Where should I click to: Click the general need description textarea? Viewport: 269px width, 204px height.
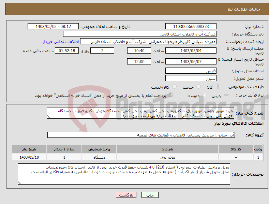(x=140, y=113)
